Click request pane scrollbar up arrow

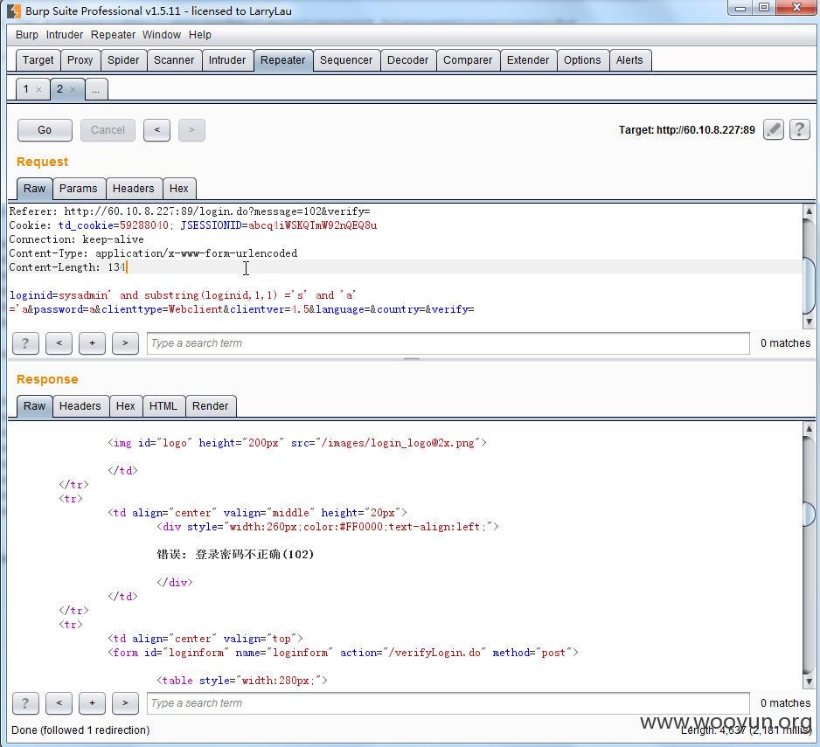pyautogui.click(x=809, y=211)
